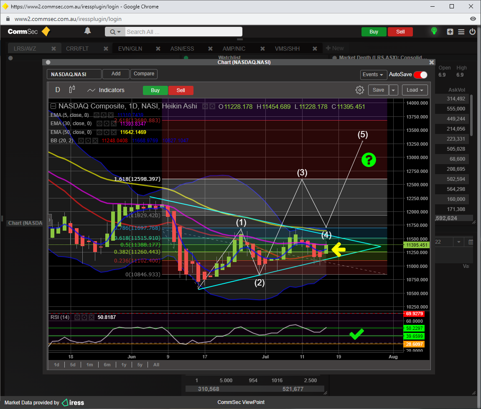This screenshot has width=481, height=409.
Task: Open the hamburger menu in header
Action: click(x=461, y=32)
